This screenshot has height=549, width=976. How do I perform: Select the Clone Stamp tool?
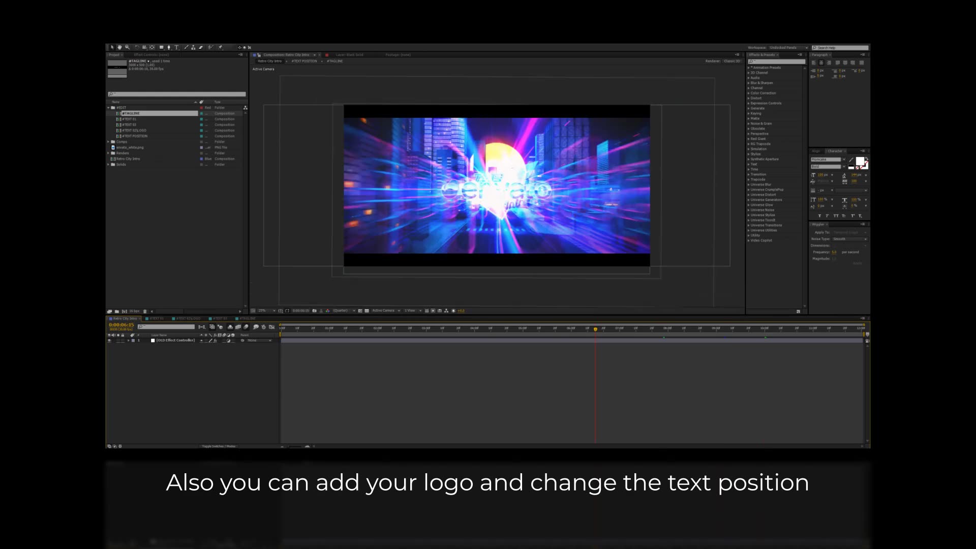point(193,47)
